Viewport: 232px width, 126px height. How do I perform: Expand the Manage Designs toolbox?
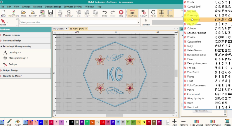[x=25, y=35]
